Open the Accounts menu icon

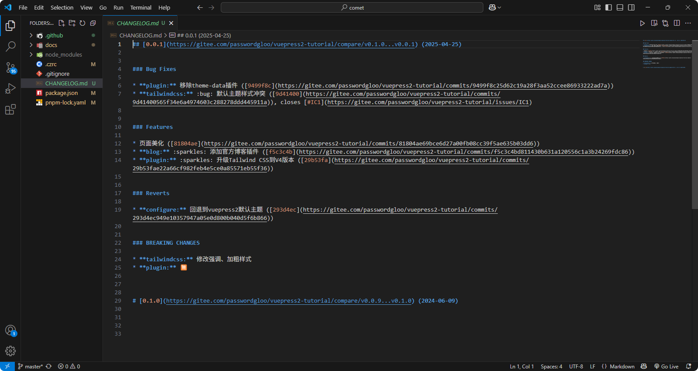coord(10,331)
